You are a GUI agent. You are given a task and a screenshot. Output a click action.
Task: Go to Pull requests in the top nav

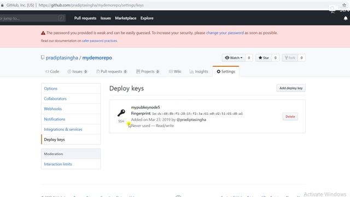click(85, 18)
